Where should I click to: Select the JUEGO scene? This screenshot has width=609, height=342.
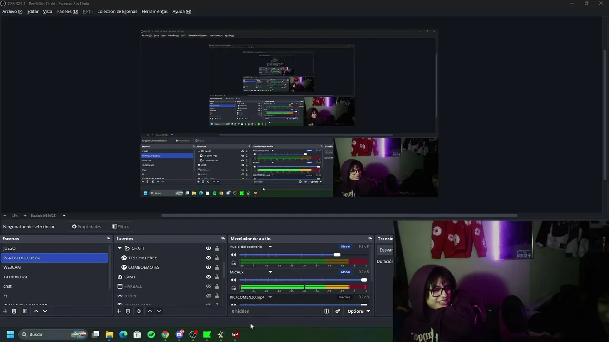click(54, 248)
